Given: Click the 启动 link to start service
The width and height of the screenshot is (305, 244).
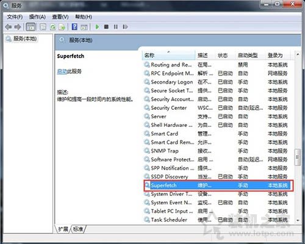Looking at the screenshot, I should tap(62, 71).
